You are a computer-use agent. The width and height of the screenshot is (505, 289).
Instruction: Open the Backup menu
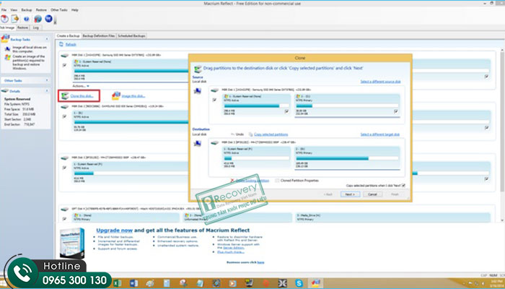tap(27, 10)
